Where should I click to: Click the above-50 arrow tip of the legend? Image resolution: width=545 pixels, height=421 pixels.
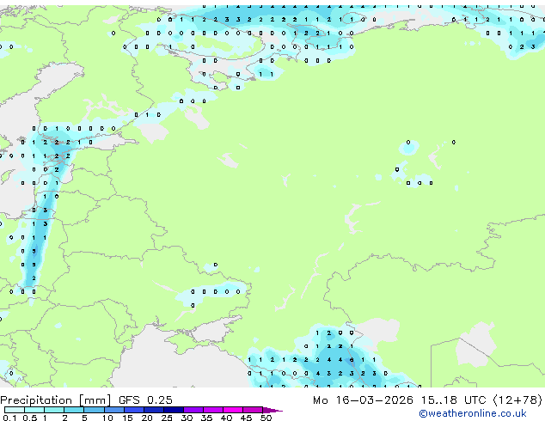point(272,410)
